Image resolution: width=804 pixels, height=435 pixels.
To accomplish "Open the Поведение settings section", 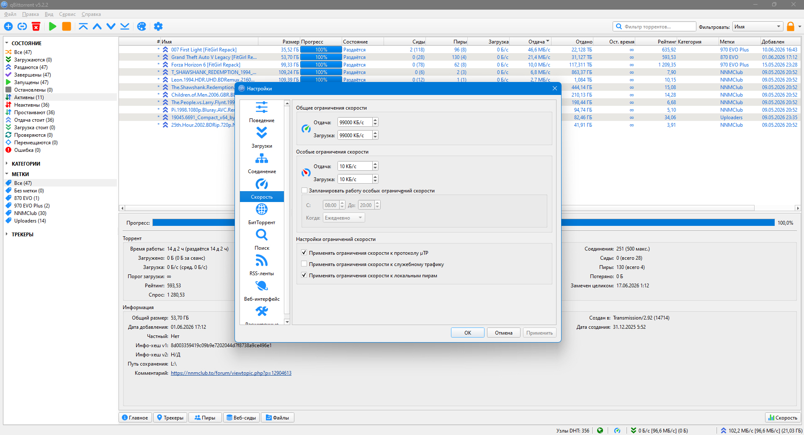I will tap(262, 112).
